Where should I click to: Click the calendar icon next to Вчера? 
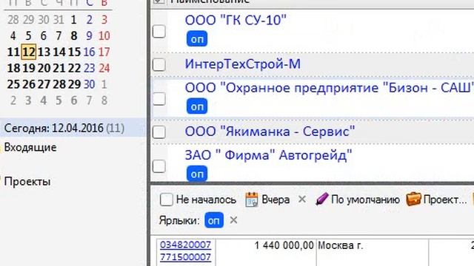tap(252, 199)
